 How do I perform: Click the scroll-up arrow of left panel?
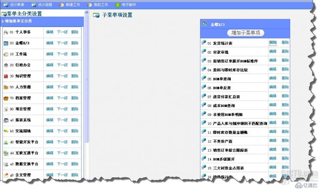pos(87,12)
